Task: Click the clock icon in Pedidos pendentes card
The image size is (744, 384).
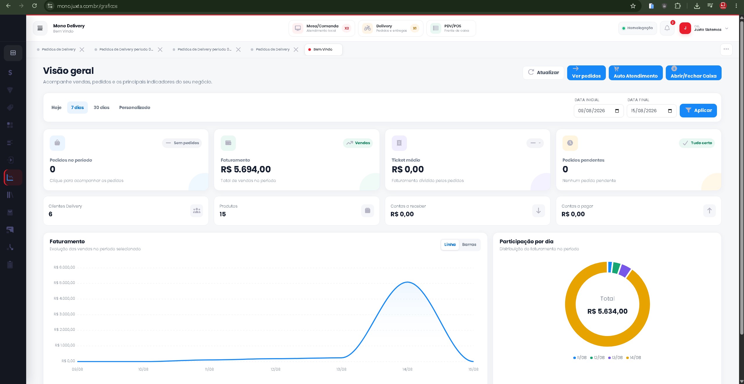Action: 570,143
